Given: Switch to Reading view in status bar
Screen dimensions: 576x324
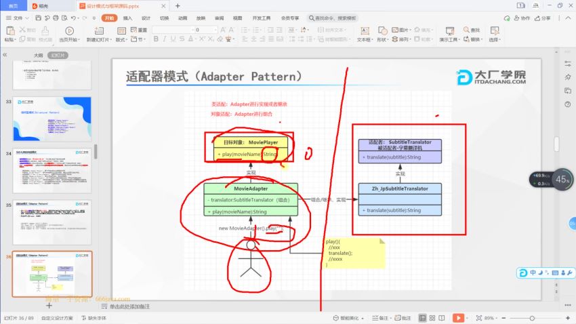Looking at the screenshot, I should tap(442, 318).
